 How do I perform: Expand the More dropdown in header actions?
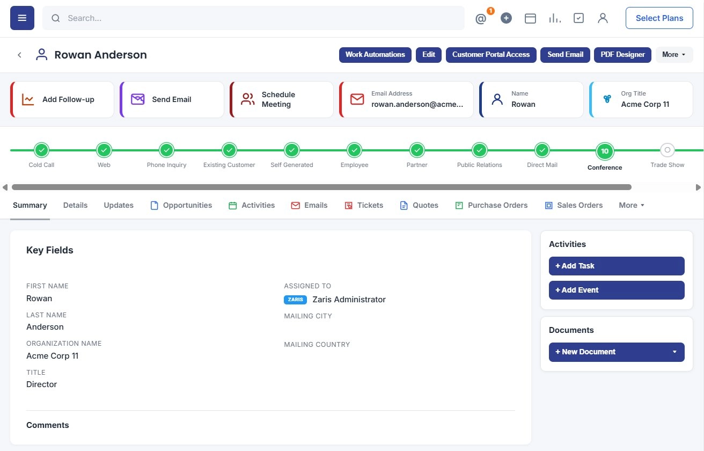[x=674, y=55]
